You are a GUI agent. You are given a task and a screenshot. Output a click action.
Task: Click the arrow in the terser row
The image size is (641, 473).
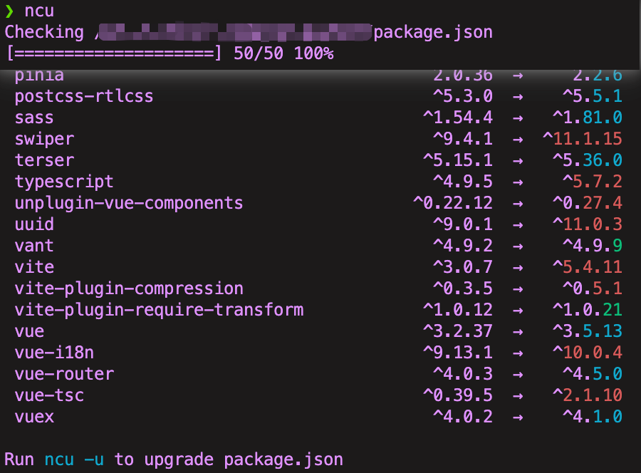click(518, 160)
